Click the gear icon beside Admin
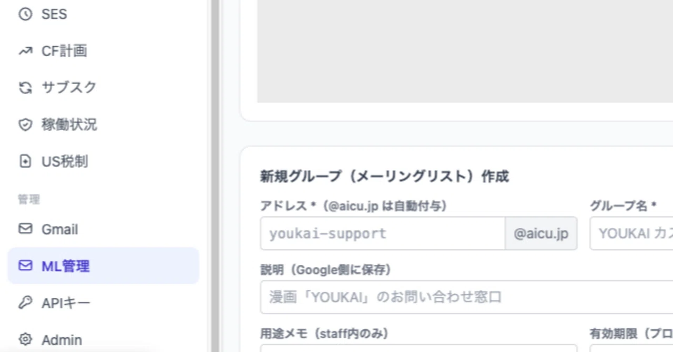673x352 pixels. coord(25,339)
